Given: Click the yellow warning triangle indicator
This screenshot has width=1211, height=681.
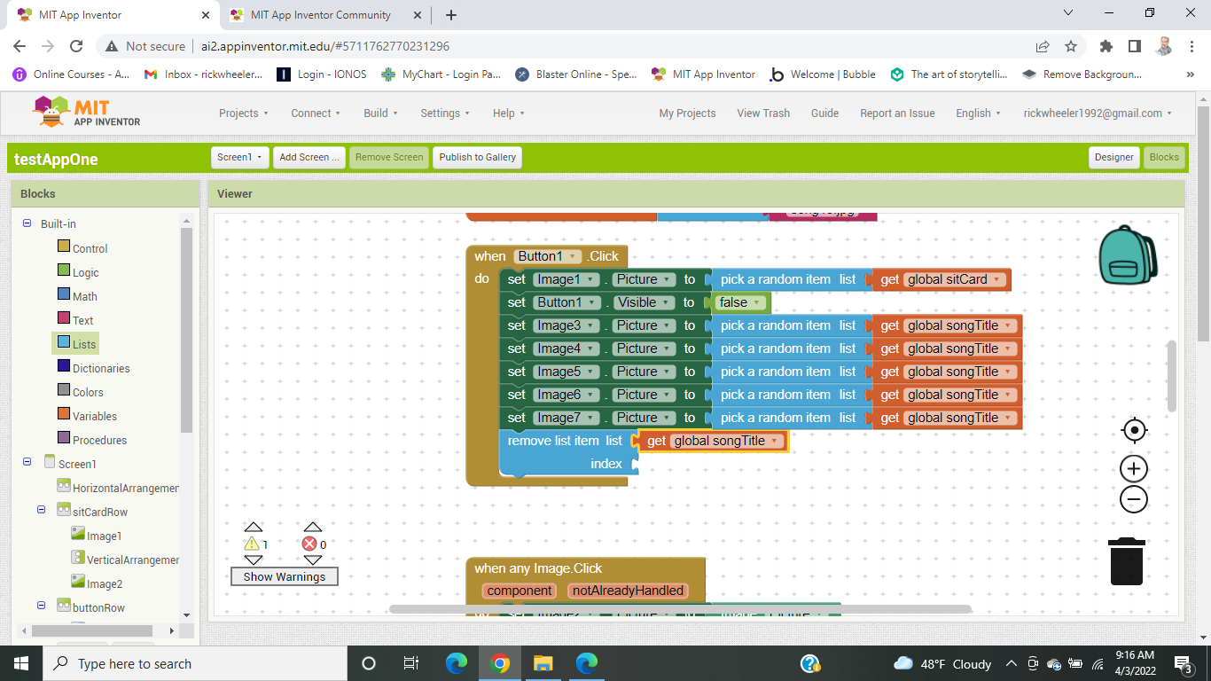Looking at the screenshot, I should coord(252,544).
